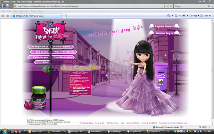Image resolution: width=214 pixels, height=134 pixels.
Task: Click the page vertical scrollbar
Action: click(212, 72)
